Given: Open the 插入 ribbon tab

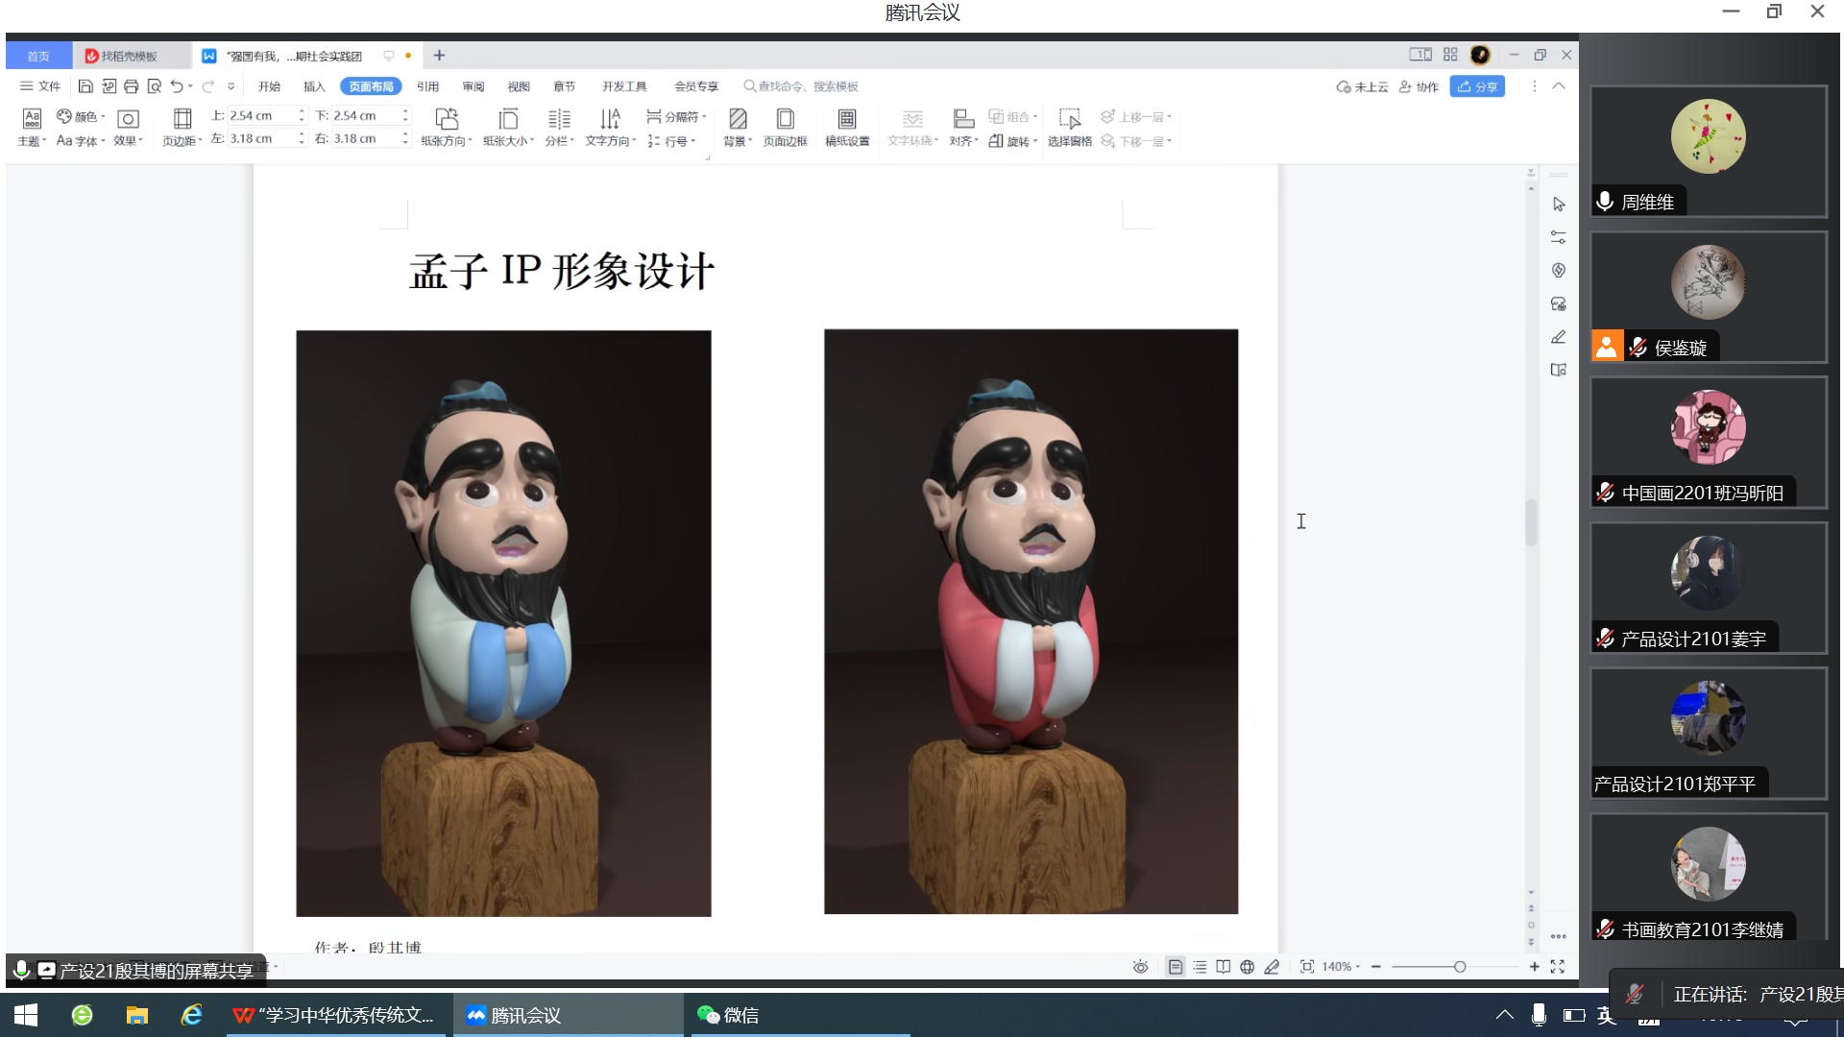Looking at the screenshot, I should (314, 86).
